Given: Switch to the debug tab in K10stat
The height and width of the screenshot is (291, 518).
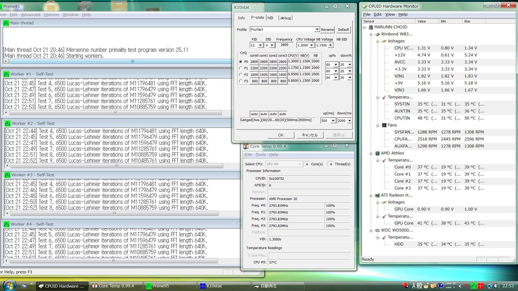Looking at the screenshot, I should [285, 18].
